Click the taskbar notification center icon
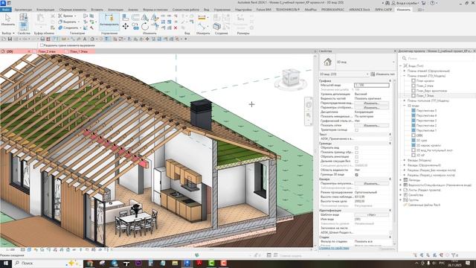Image resolution: width=476 pixels, height=268 pixels. 468,263
